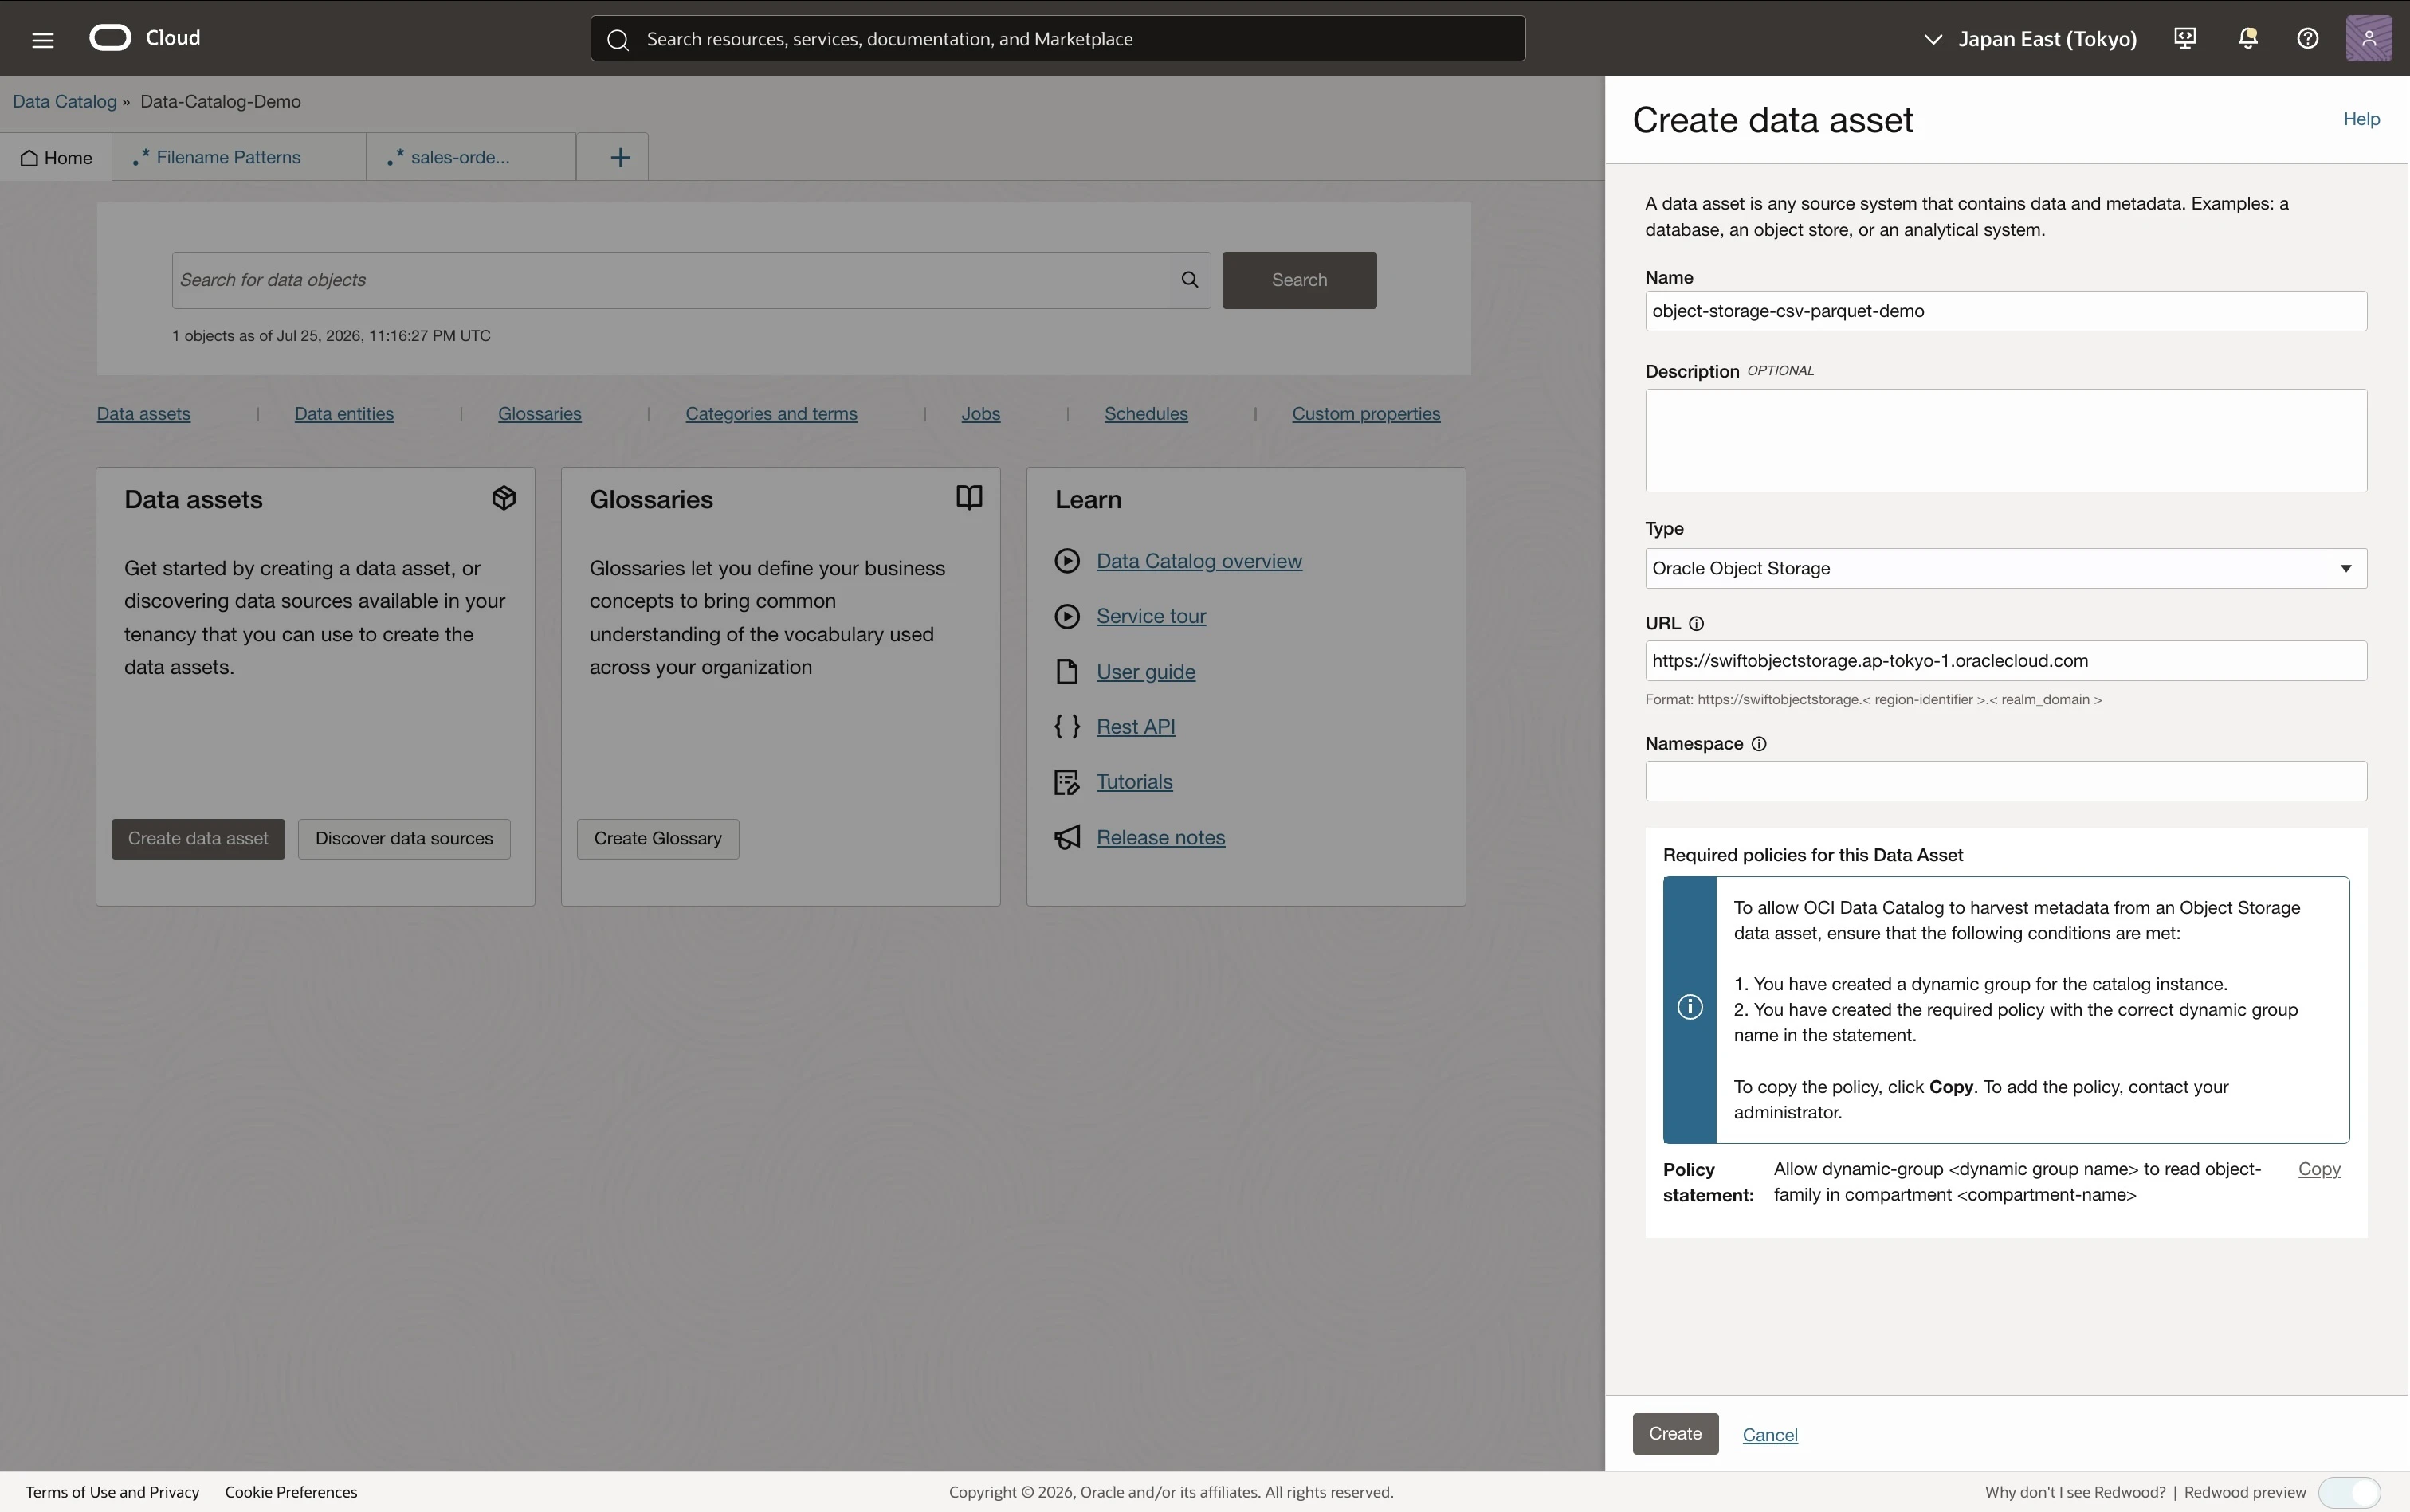2410x1512 pixels.
Task: Cancel the Create data asset panel
Action: pos(1770,1435)
